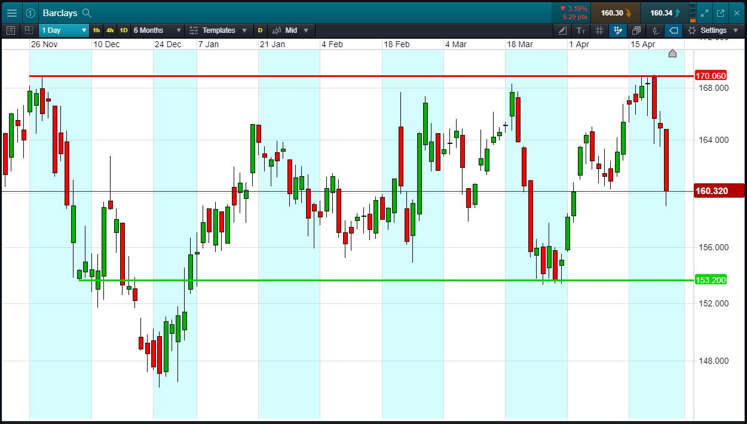
Task: Click the overlapping windows icon
Action: click(x=636, y=30)
